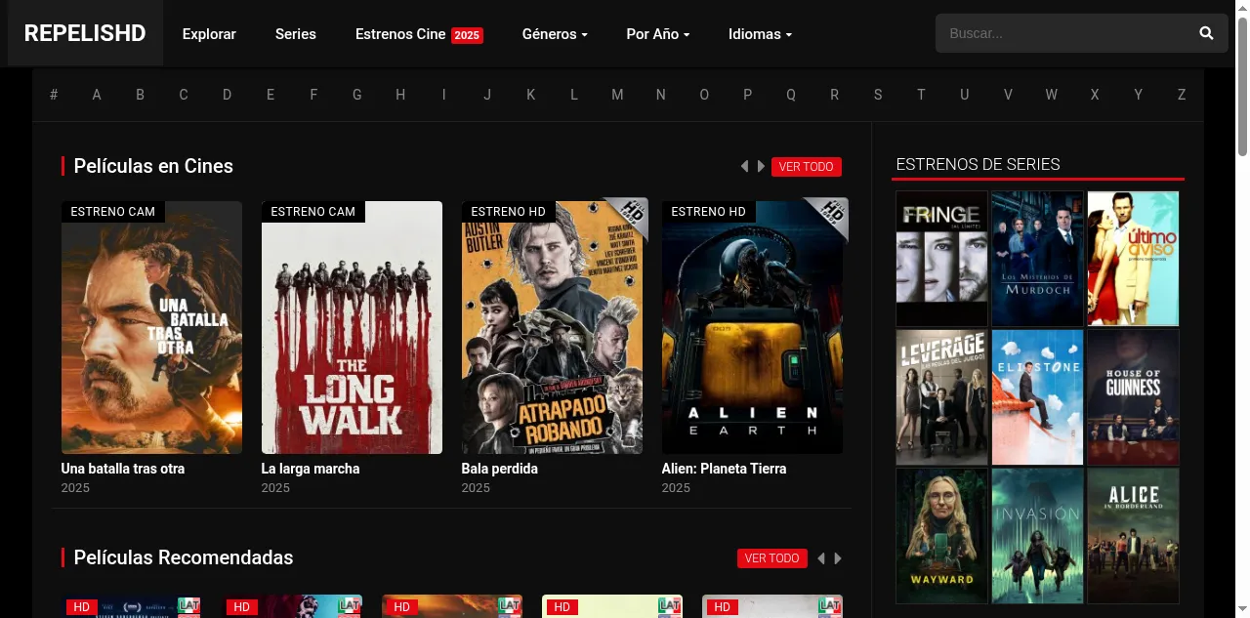Screen dimensions: 1250x618
Task: Filter titles by letter W
Action: pyautogui.click(x=1052, y=95)
